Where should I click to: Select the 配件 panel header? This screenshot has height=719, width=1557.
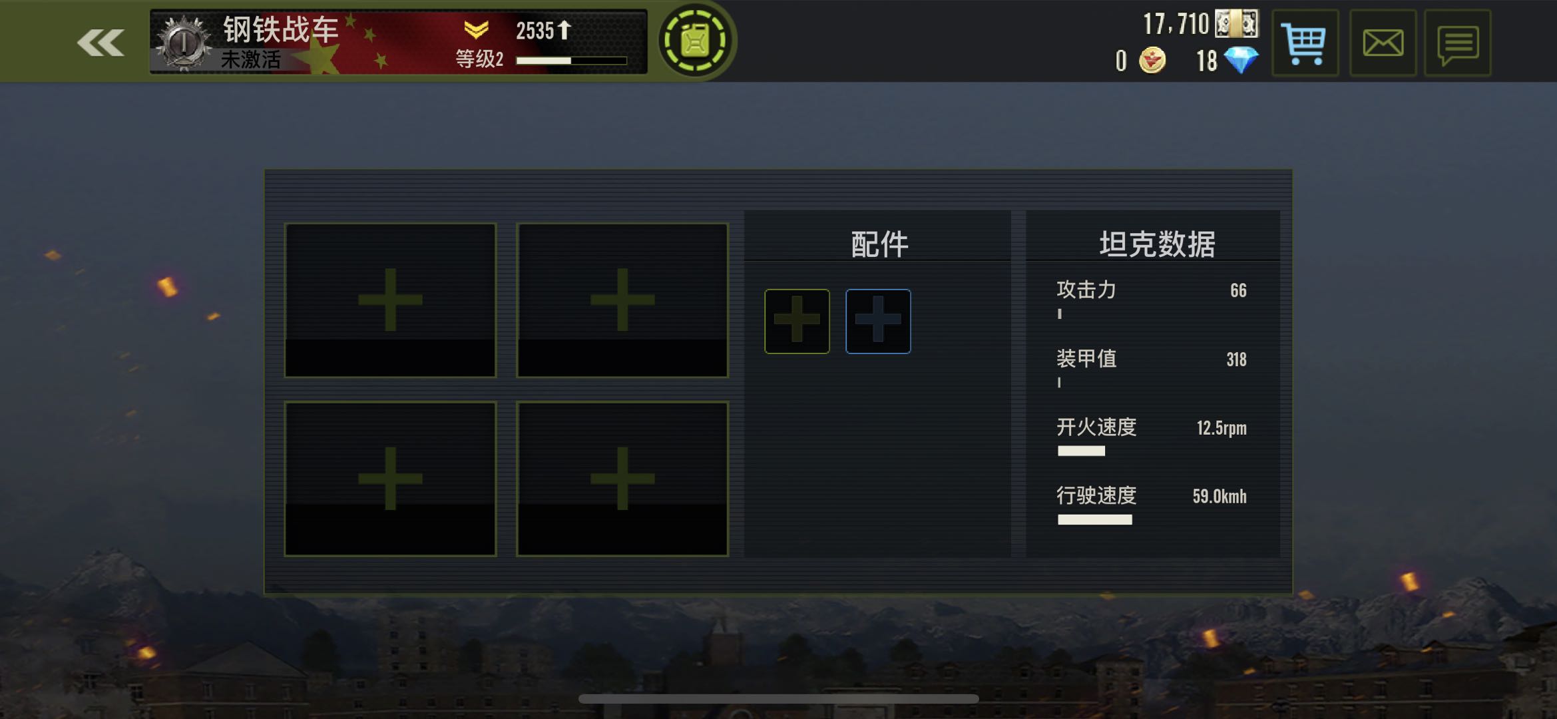pyautogui.click(x=878, y=244)
